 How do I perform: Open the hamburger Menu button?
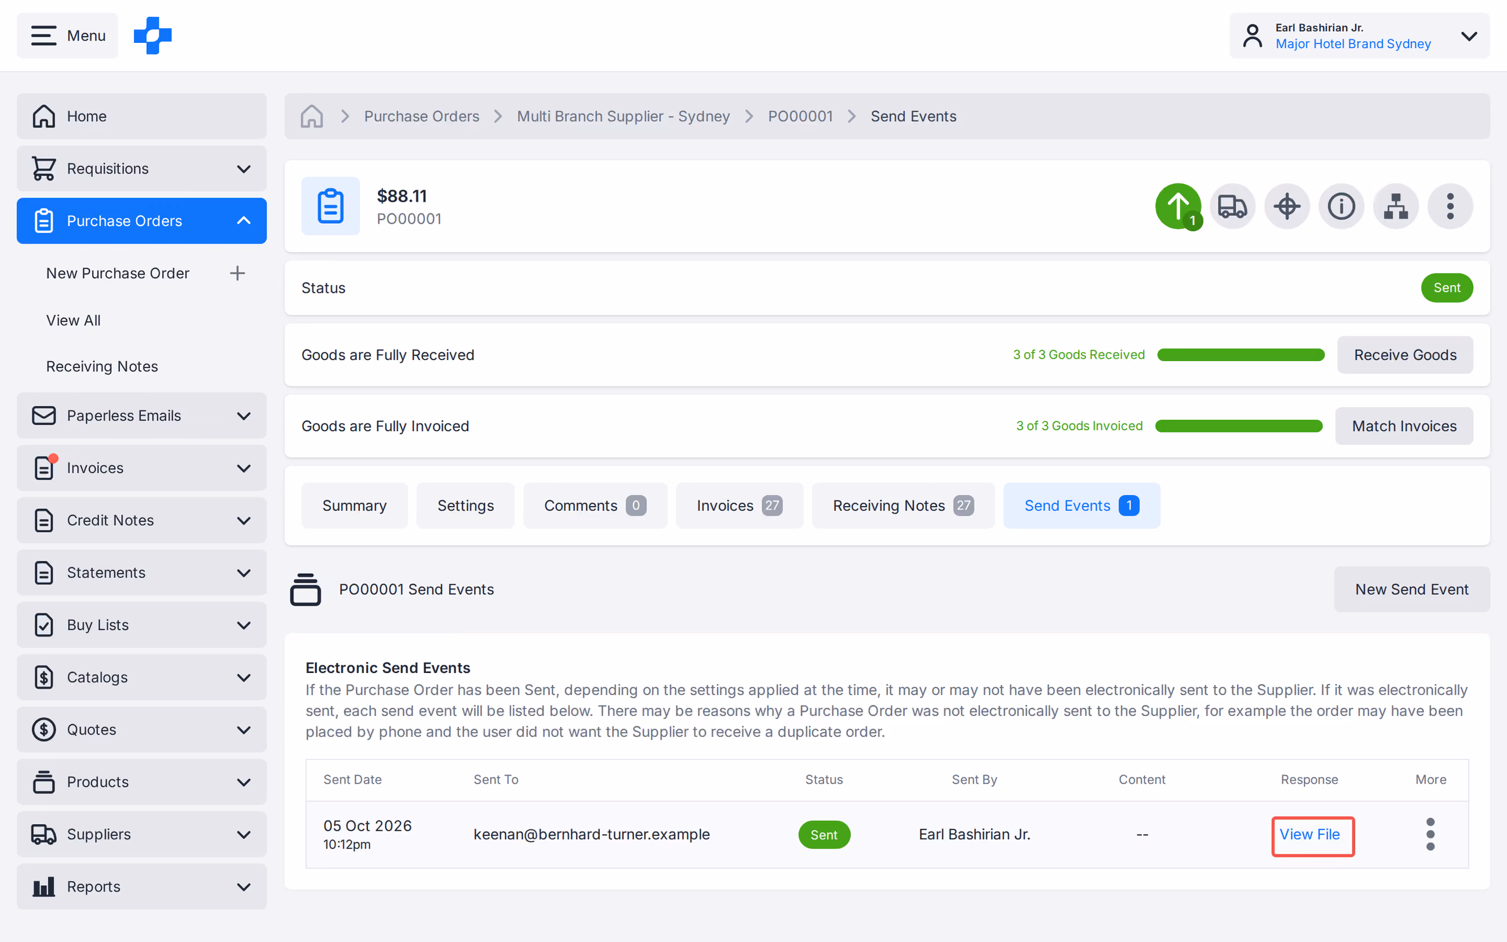click(x=67, y=35)
